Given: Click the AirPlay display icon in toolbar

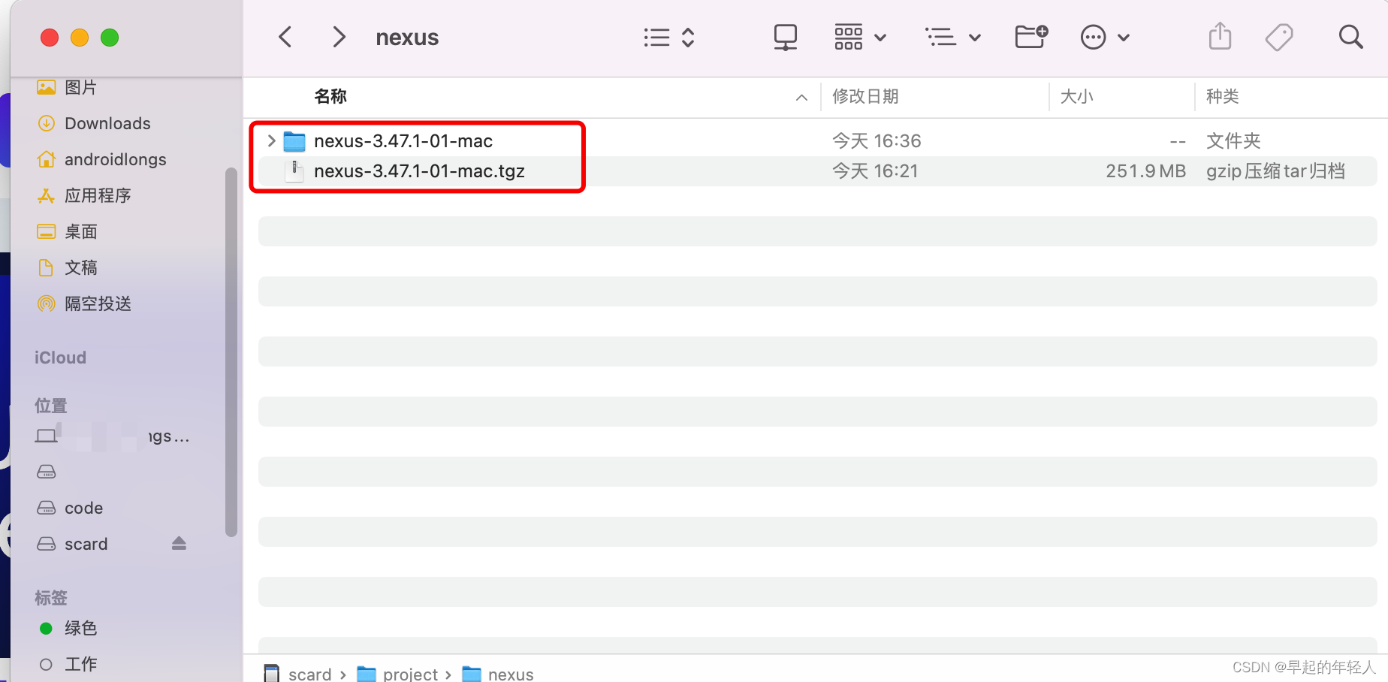Looking at the screenshot, I should (x=786, y=37).
